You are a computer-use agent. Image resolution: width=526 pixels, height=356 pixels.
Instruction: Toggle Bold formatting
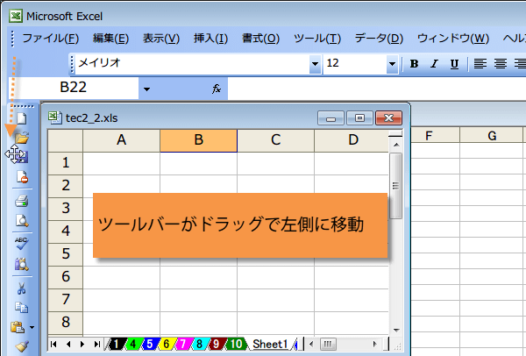(415, 64)
